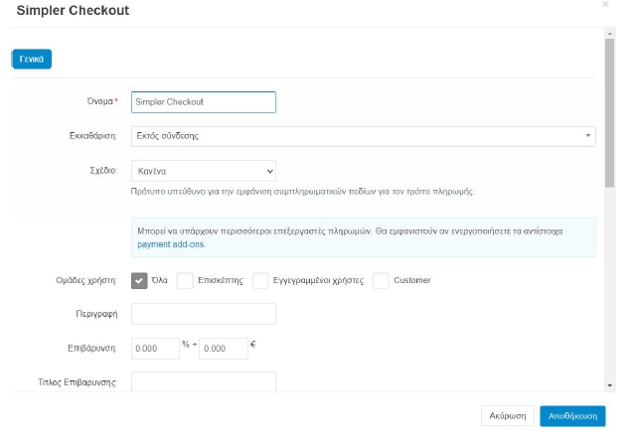Check the Εγγεγραμμένοι χρήστες checkbox
The width and height of the screenshot is (628, 448).
(260, 281)
